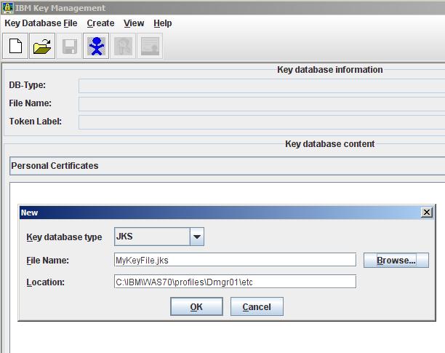The height and width of the screenshot is (353, 445).
Task: Click the Key database information heading
Action: (x=330, y=70)
